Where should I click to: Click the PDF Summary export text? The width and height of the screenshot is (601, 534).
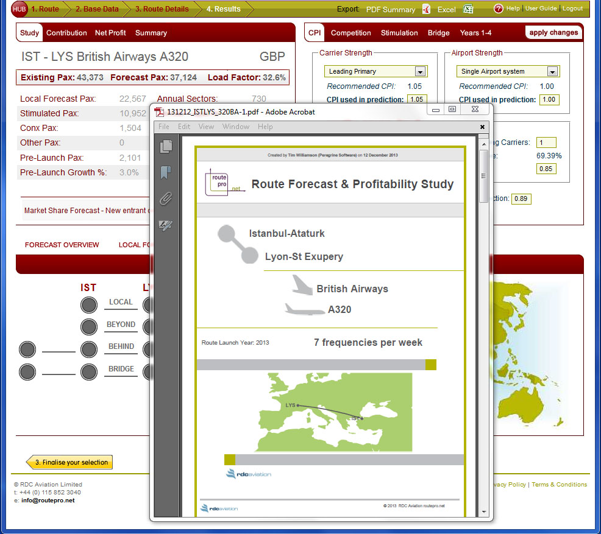[391, 10]
